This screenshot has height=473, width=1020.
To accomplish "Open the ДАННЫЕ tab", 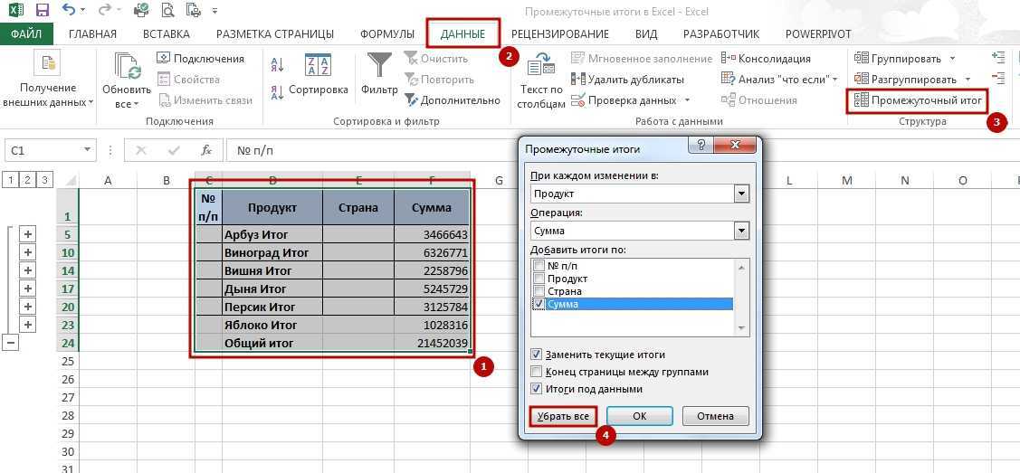I will [x=462, y=33].
